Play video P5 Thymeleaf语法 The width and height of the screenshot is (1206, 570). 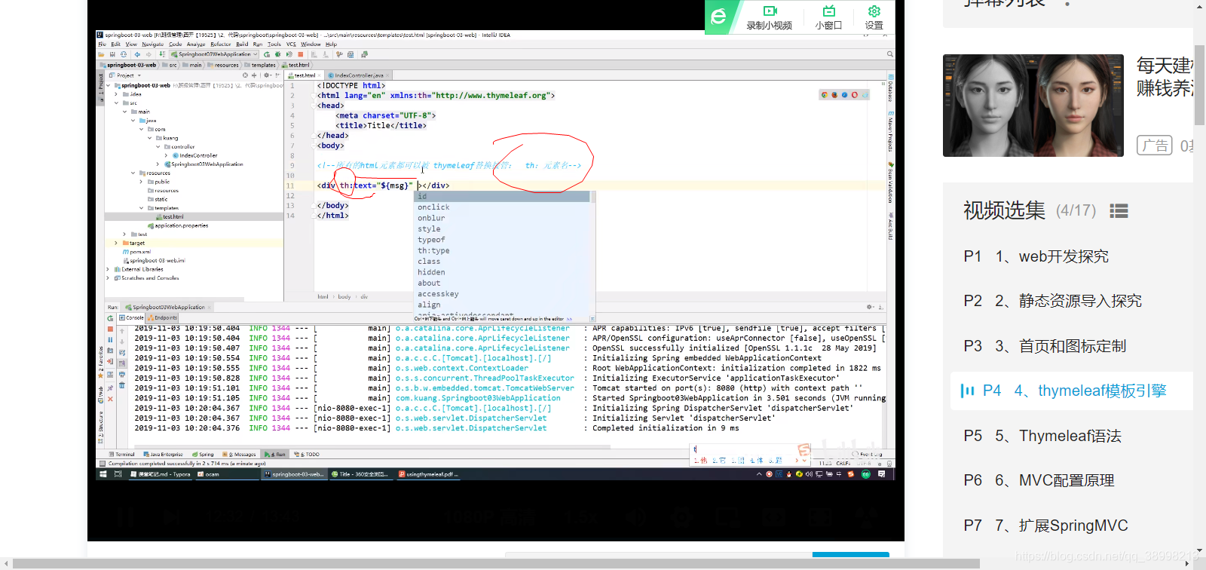[1042, 436]
